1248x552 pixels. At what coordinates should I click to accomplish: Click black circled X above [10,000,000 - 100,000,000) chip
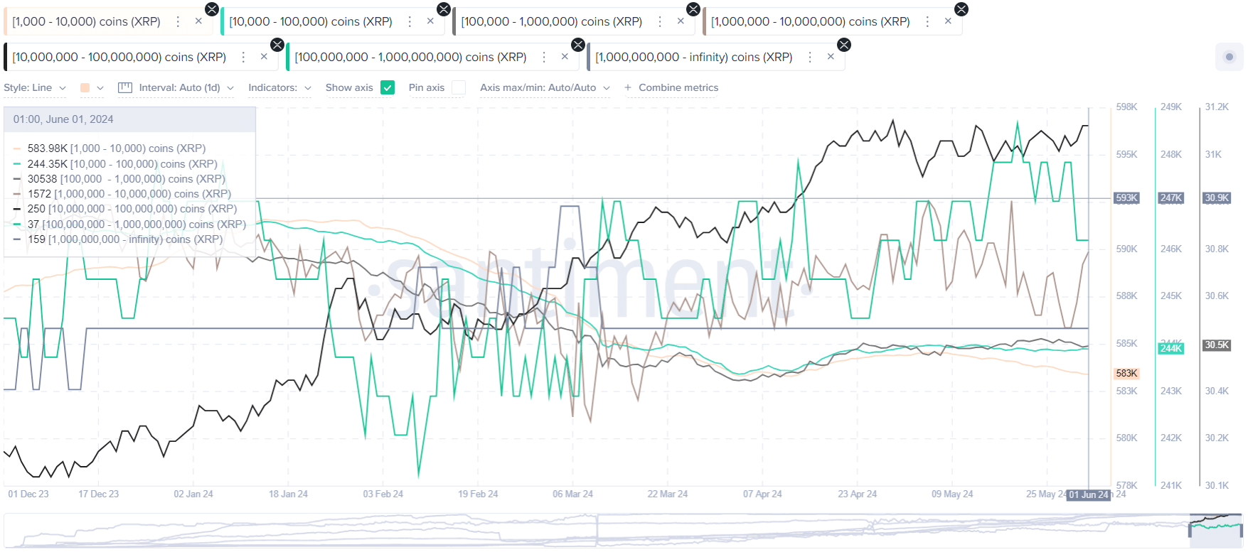(x=277, y=45)
